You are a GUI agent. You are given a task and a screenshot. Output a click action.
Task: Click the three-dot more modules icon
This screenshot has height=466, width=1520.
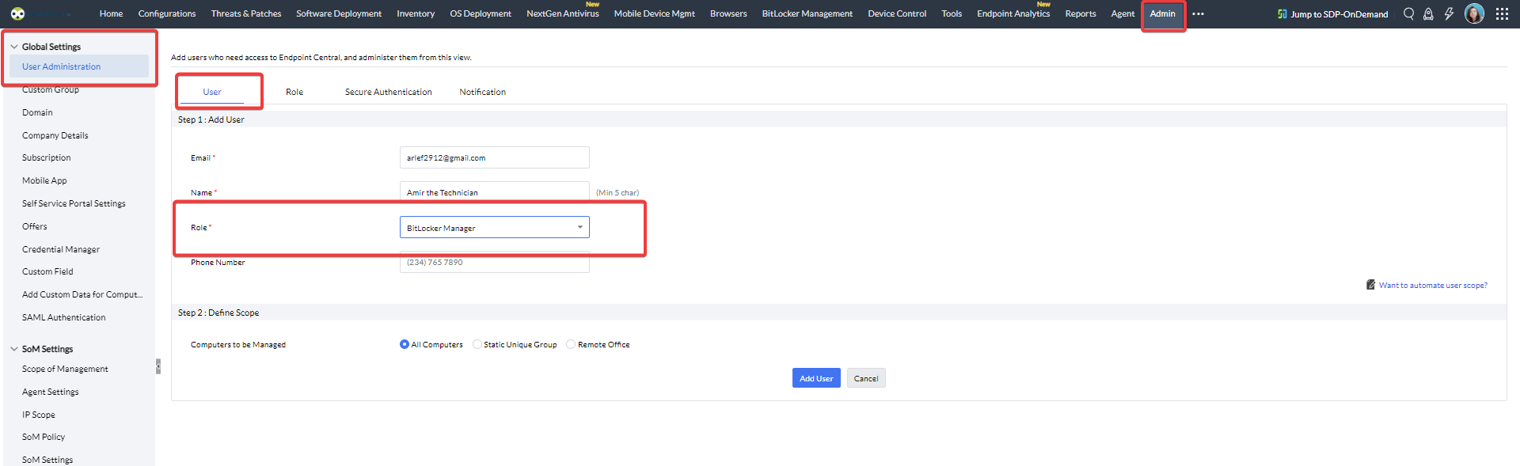(1198, 13)
